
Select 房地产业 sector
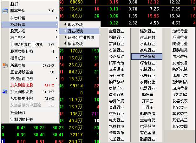click(x=116, y=88)
